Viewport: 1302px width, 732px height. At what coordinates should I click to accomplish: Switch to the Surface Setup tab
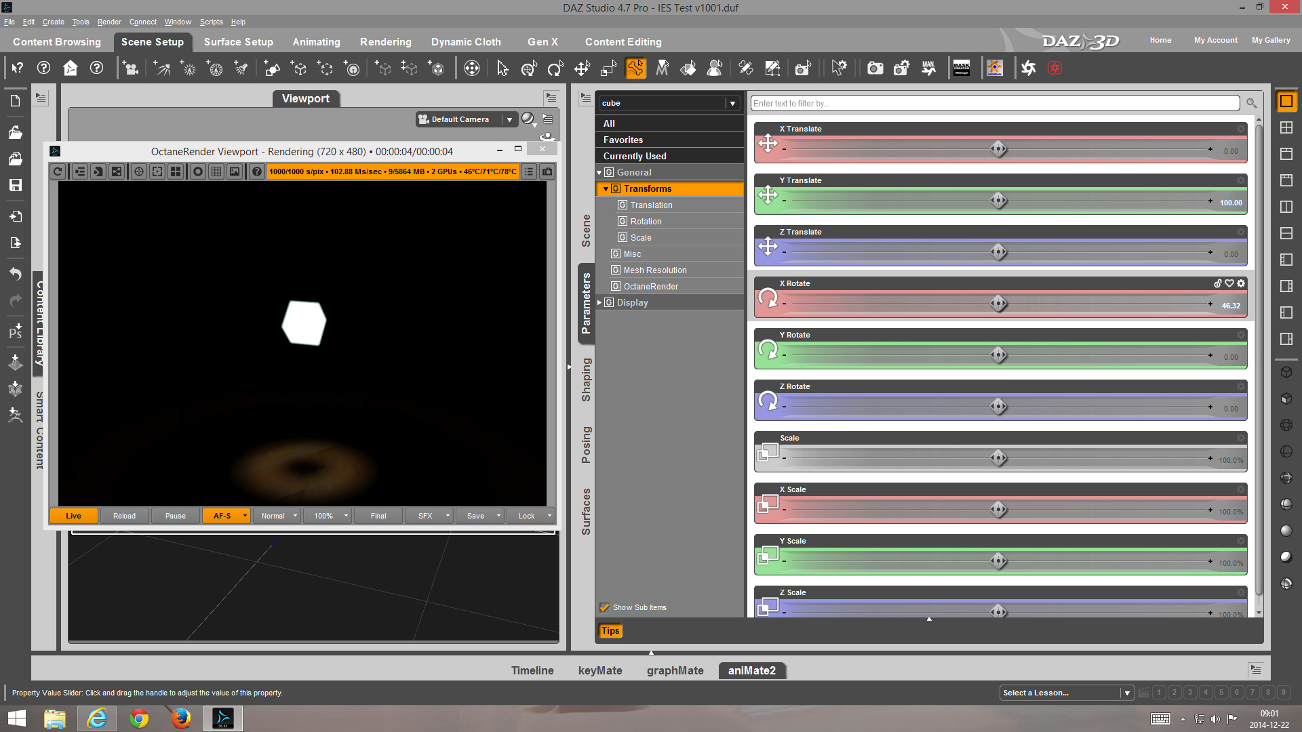(238, 42)
